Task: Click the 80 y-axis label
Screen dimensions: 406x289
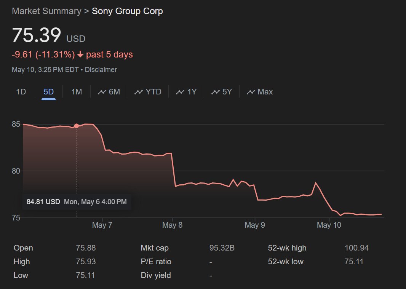Action: pyautogui.click(x=16, y=171)
